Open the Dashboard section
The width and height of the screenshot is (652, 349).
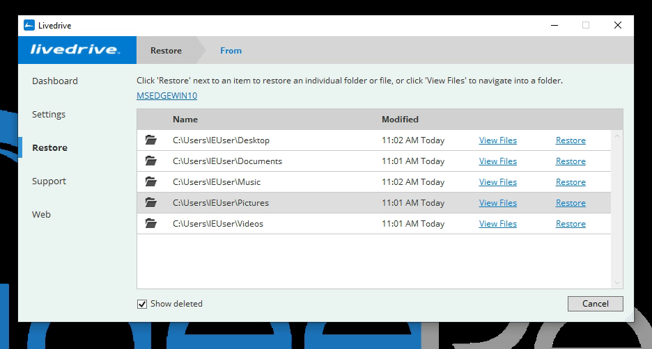point(55,81)
